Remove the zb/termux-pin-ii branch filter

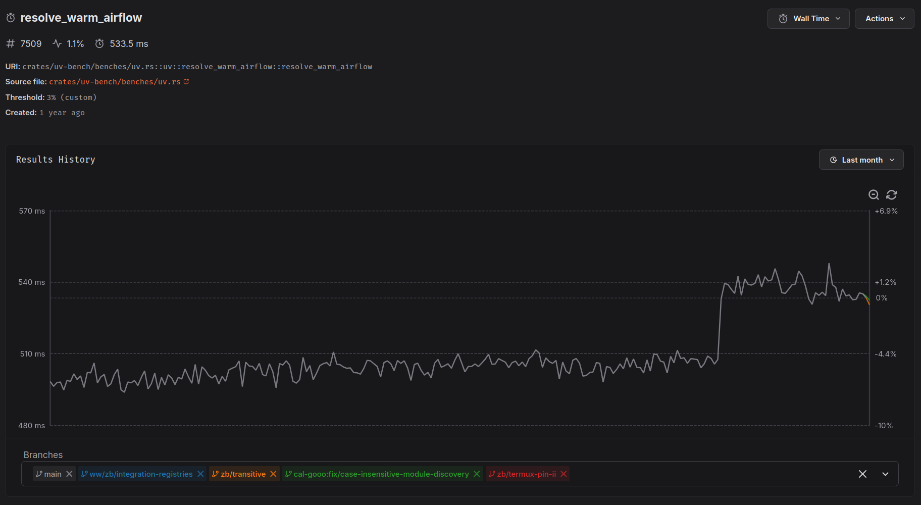point(564,474)
